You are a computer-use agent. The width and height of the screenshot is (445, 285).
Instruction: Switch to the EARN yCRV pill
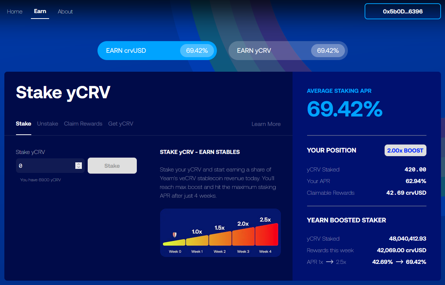pos(288,51)
